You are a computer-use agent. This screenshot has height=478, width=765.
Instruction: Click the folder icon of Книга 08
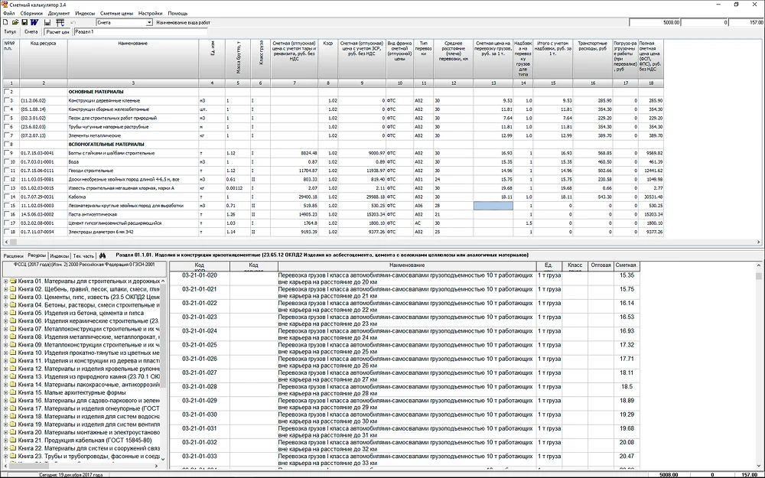tap(13, 337)
